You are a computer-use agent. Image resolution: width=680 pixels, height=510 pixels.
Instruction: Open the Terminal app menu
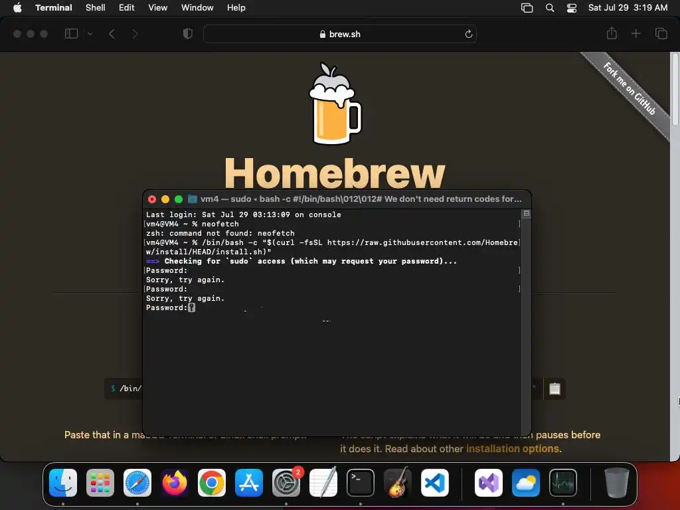(x=53, y=7)
